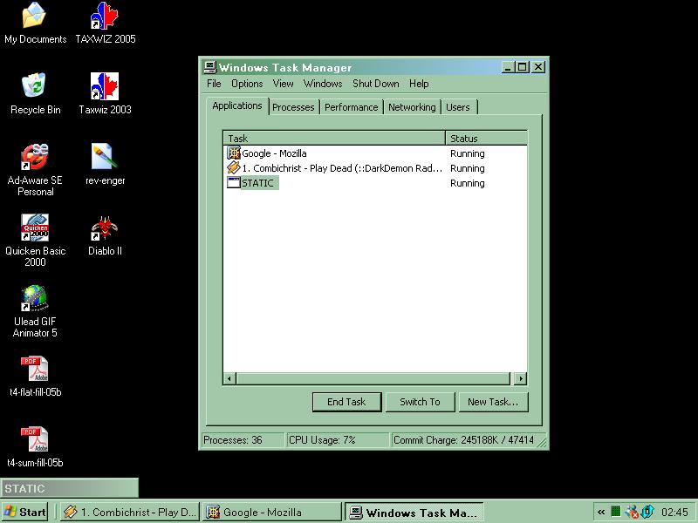Switch to the Performance tab
The width and height of the screenshot is (698, 523).
pos(352,107)
